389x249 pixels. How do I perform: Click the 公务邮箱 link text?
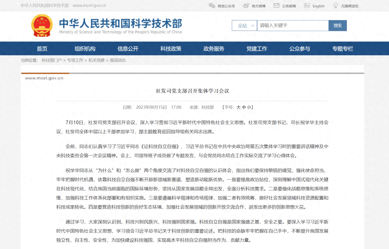click(x=289, y=6)
